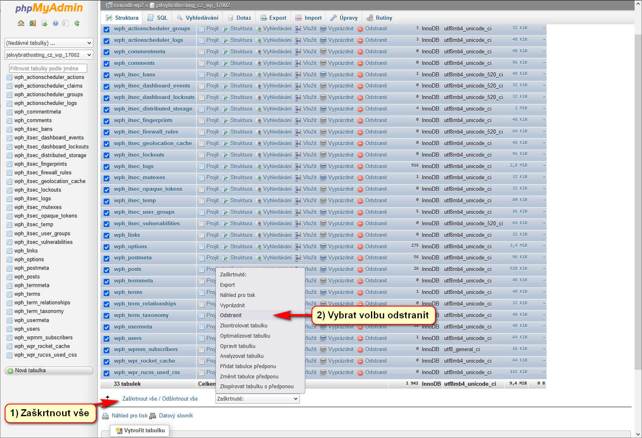This screenshot has height=438, width=642.
Task: Click Projít icon in wph_itsec_firewall_rules row
Action: click(x=202, y=132)
